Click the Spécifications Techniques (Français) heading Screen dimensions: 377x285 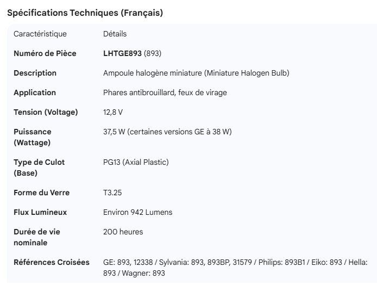click(x=85, y=13)
